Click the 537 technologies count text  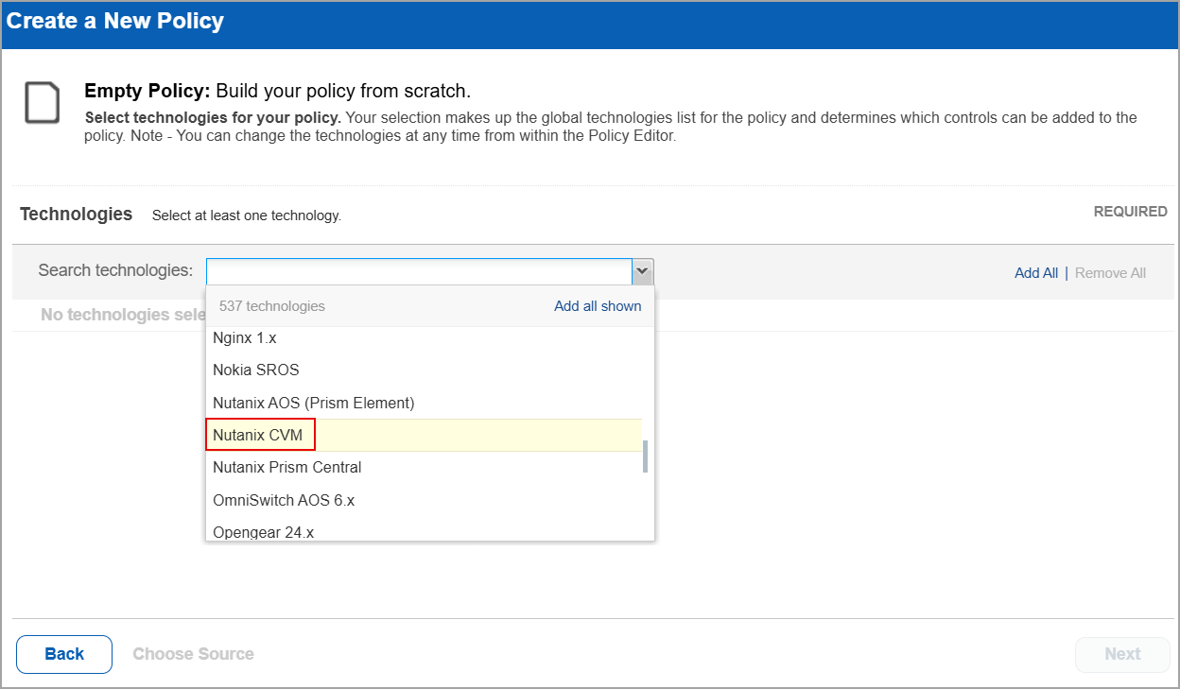272,306
